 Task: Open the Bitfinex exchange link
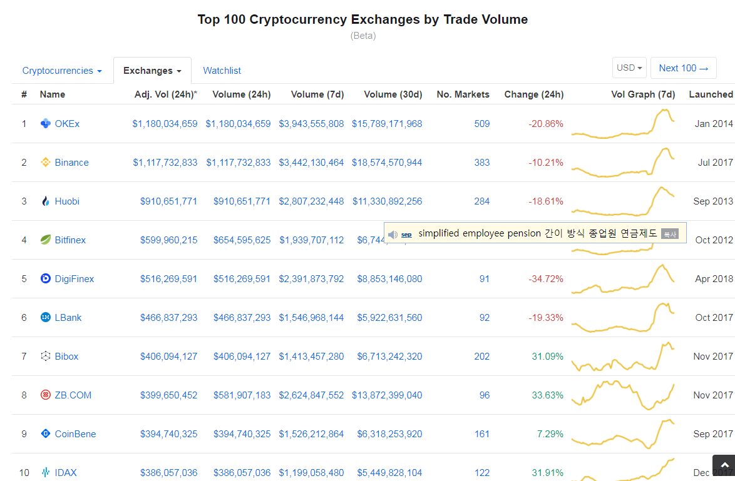coord(70,240)
